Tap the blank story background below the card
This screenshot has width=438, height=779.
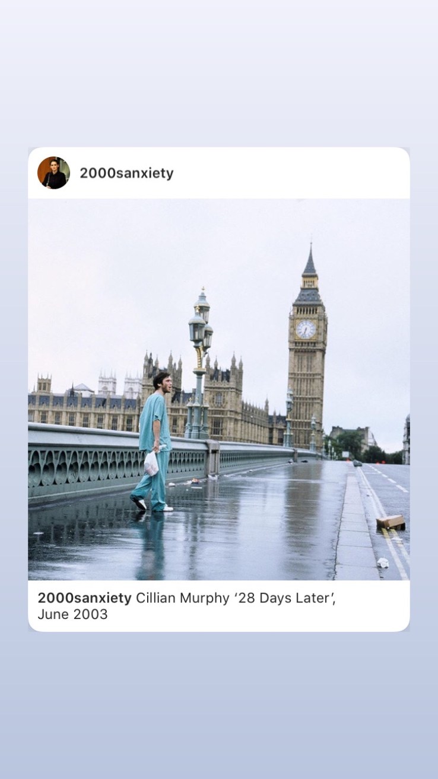(x=219, y=705)
